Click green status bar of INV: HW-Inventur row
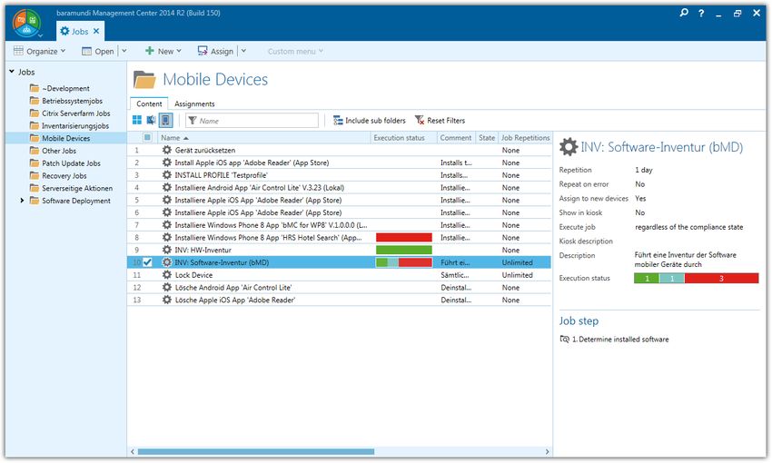 tap(404, 250)
